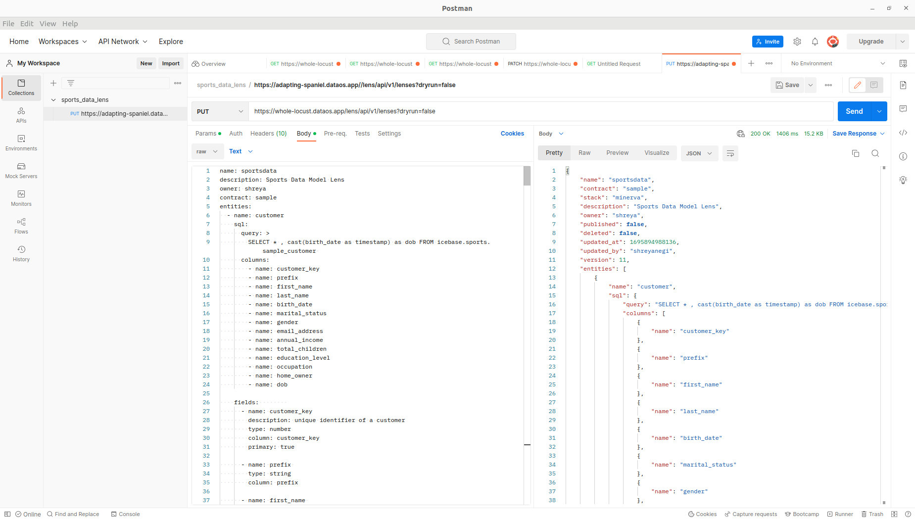Switch to the Params tab

click(x=208, y=134)
